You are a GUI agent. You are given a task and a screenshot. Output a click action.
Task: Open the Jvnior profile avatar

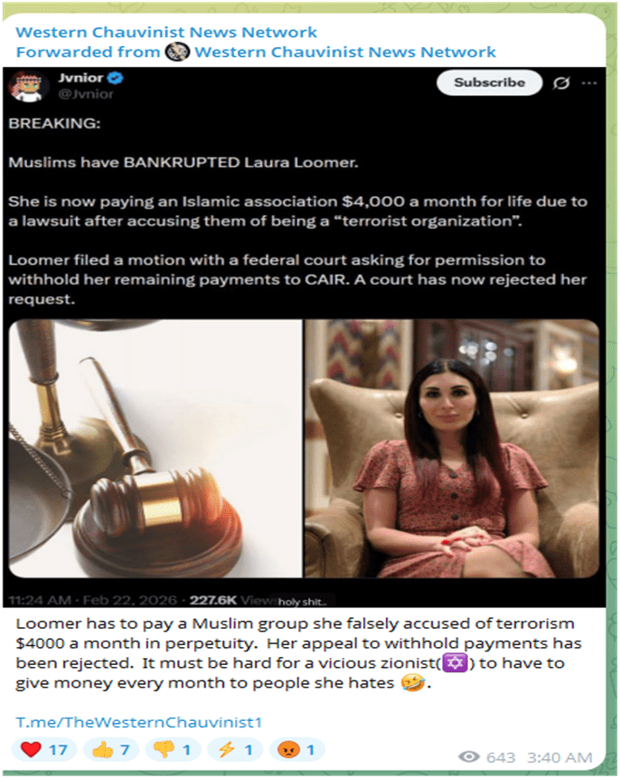click(28, 85)
